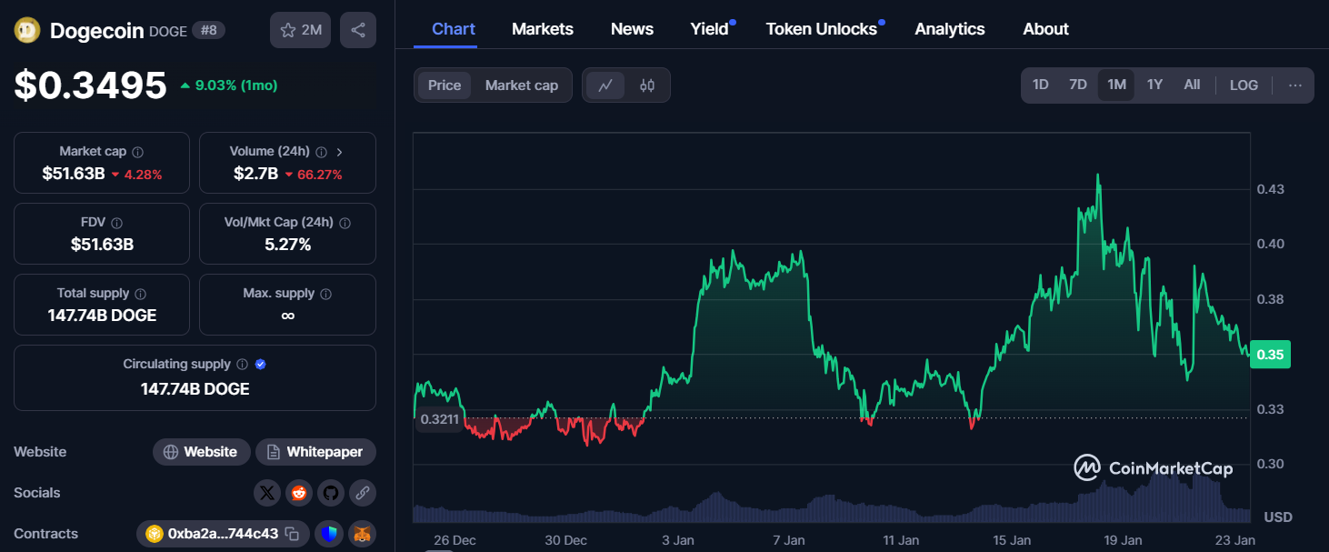Set chart range to 1M

1116,85
